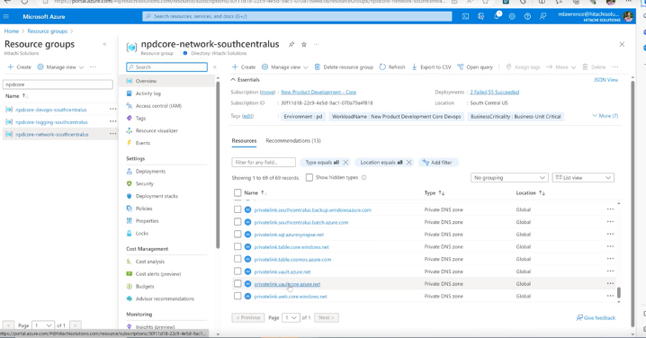The height and width of the screenshot is (338, 646).
Task: Open more options for npdcore-devops-southcentralus
Action: pyautogui.click(x=112, y=110)
